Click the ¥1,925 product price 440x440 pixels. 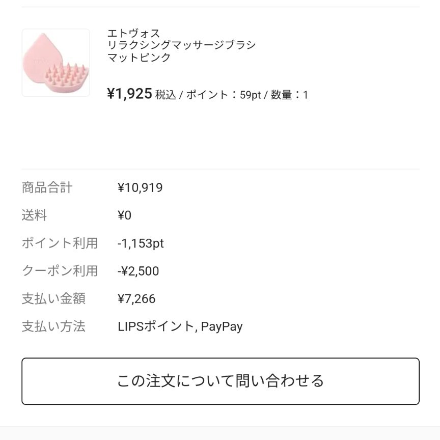pos(129,94)
